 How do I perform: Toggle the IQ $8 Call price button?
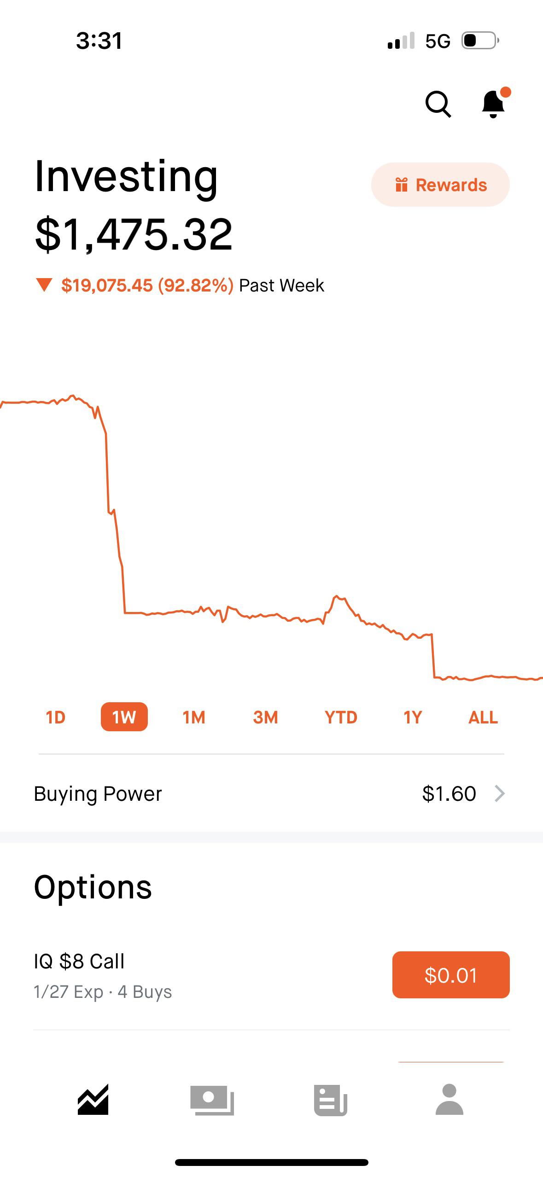point(450,975)
